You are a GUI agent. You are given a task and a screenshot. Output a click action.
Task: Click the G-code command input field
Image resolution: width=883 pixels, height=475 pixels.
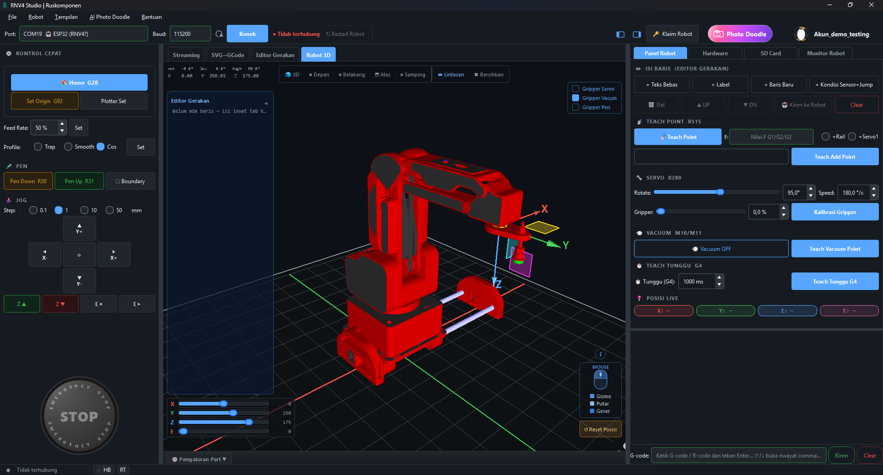pyautogui.click(x=739, y=456)
